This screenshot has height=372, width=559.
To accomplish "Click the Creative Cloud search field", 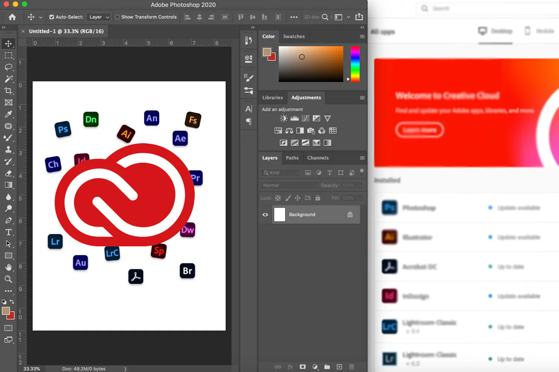I will 488,8.
